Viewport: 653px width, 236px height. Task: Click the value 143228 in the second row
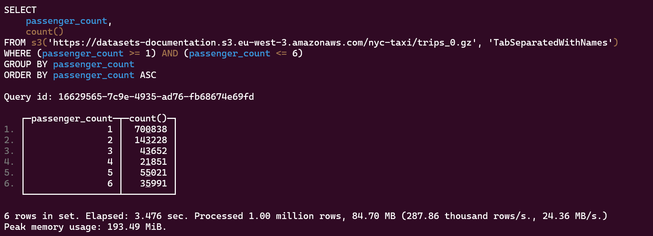(151, 140)
